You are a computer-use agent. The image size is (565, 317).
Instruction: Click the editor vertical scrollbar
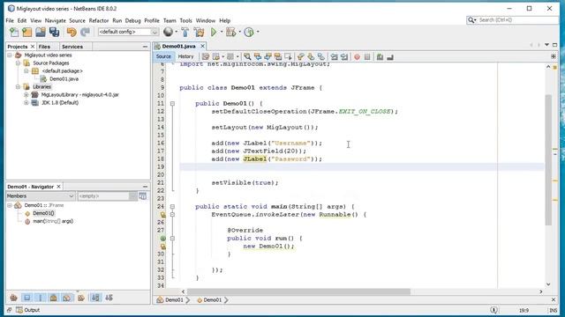(x=548, y=159)
